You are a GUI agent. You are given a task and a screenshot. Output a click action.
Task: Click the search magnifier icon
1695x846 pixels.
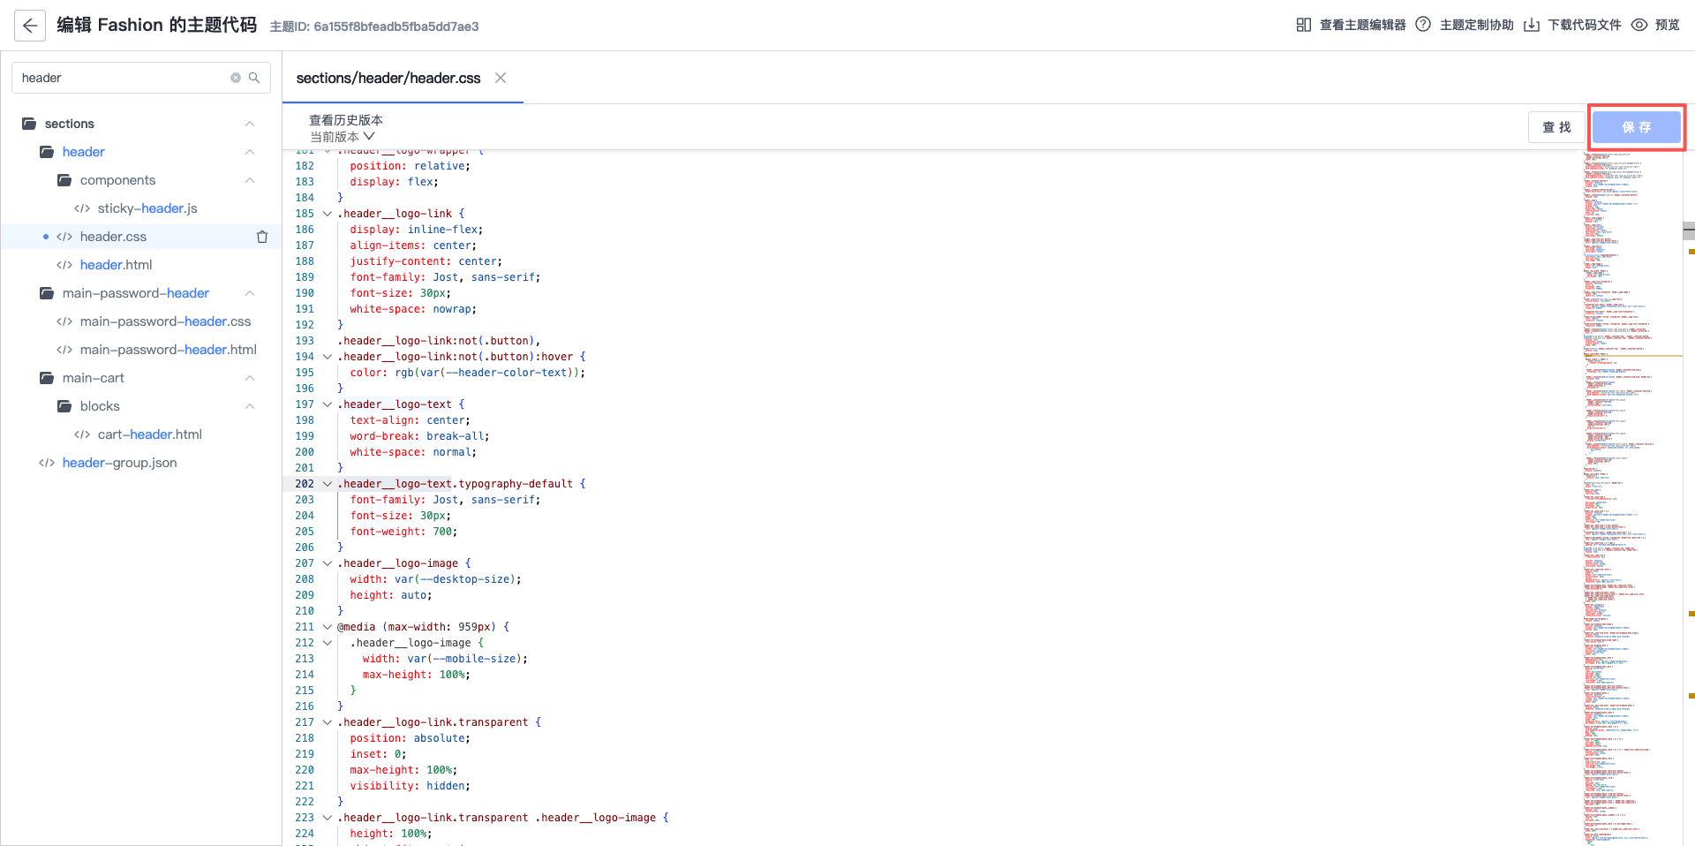(x=254, y=78)
